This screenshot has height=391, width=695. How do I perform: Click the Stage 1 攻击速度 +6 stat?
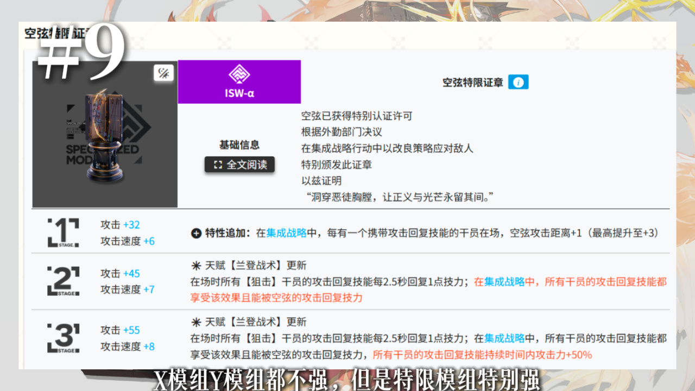128,241
